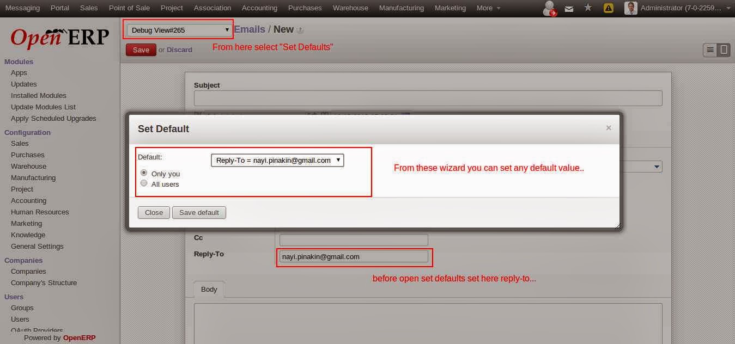
Task: Open the Point of Sale menu
Action: point(129,8)
